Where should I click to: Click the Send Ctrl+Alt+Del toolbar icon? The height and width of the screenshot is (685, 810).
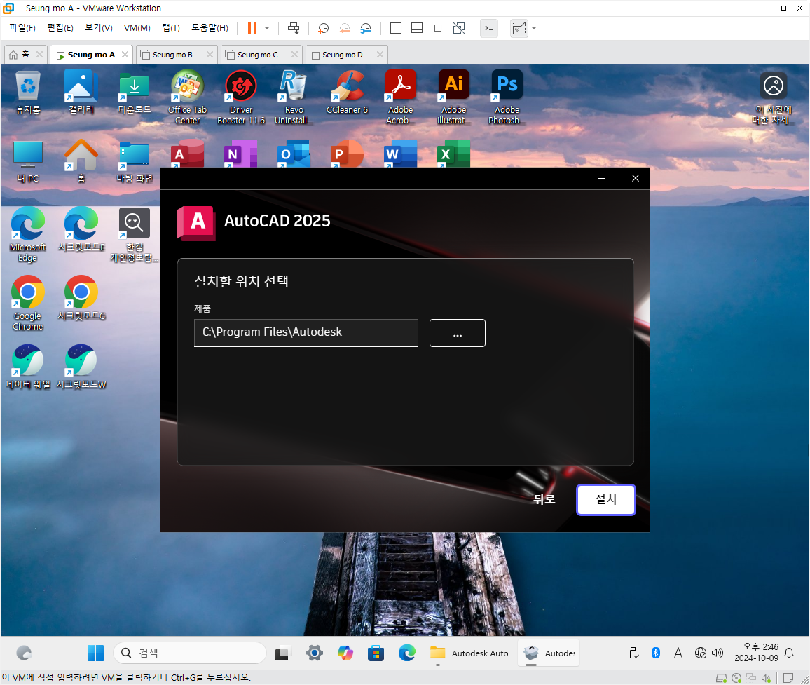(294, 28)
